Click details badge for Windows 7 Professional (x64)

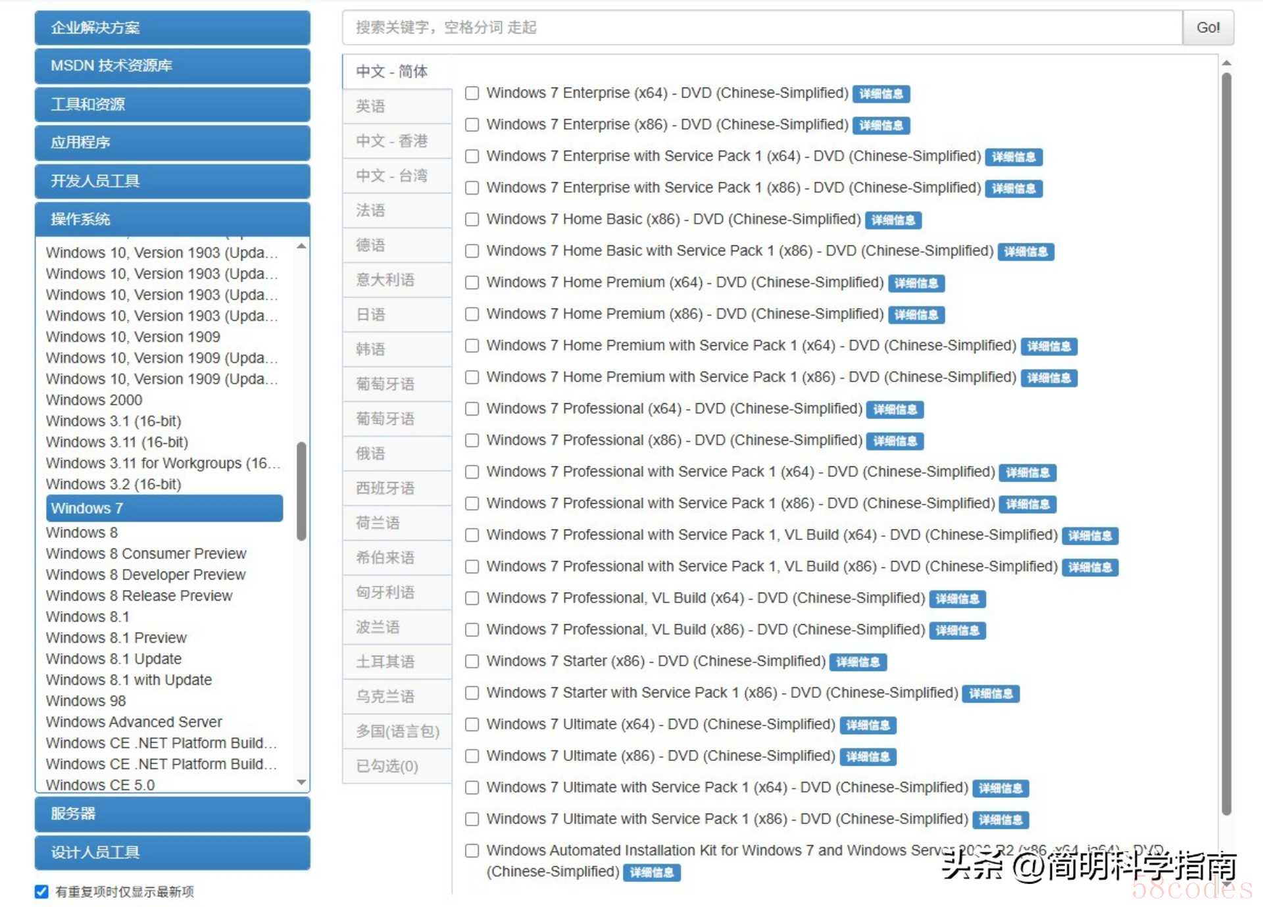[x=895, y=410]
